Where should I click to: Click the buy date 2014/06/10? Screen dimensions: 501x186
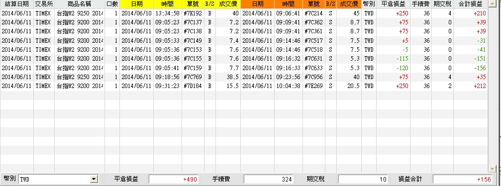tap(136, 13)
